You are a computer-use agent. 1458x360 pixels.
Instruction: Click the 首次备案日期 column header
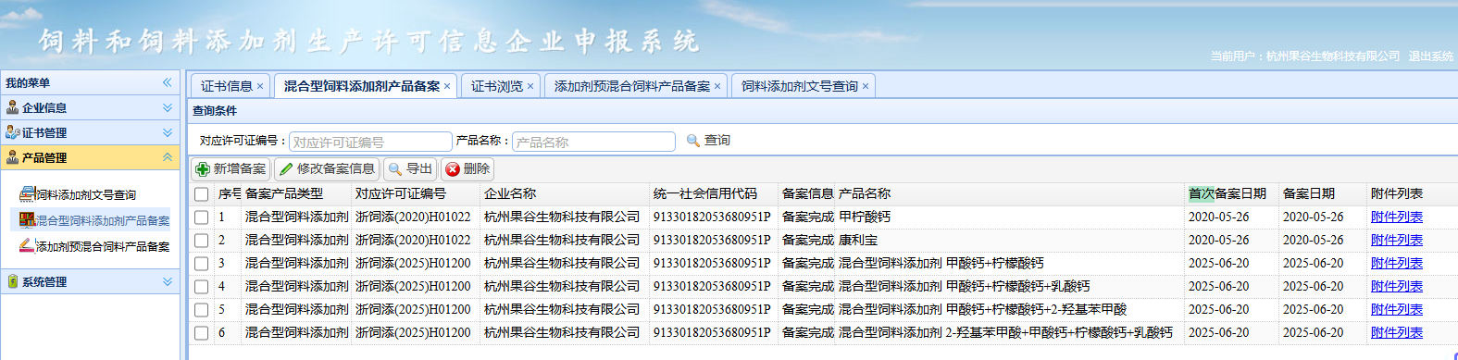click(1232, 194)
